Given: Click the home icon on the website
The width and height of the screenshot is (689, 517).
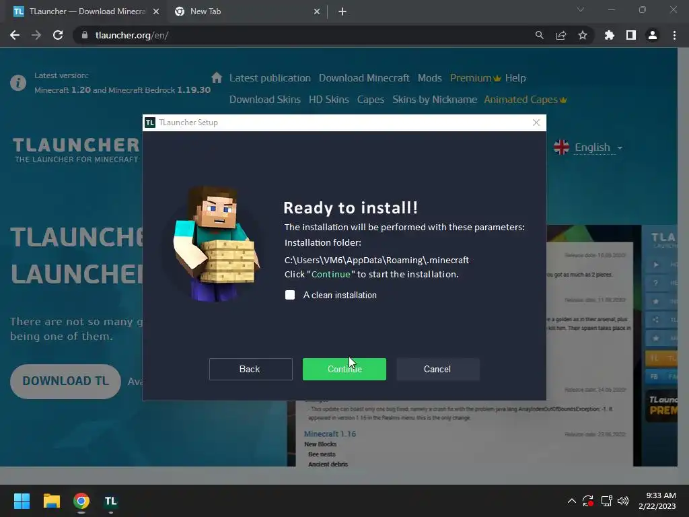Looking at the screenshot, I should [217, 78].
